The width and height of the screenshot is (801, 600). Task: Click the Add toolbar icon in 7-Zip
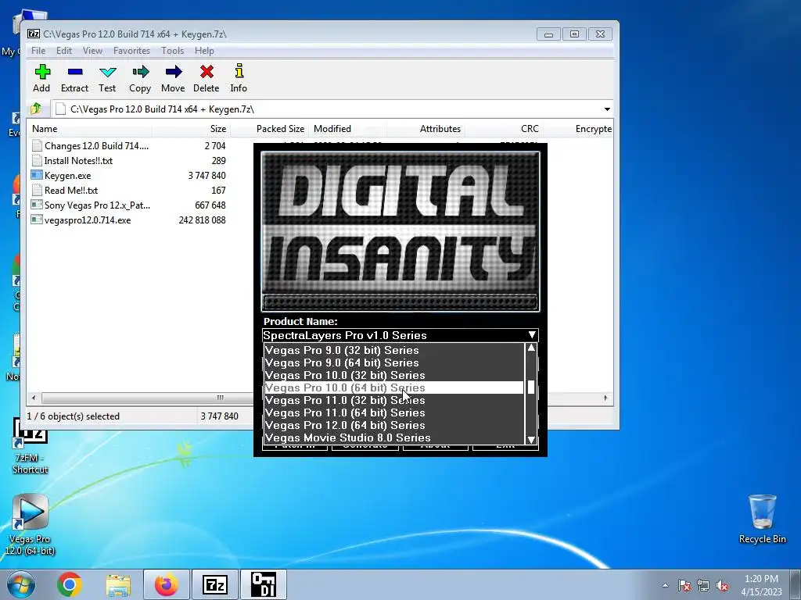pos(42,78)
